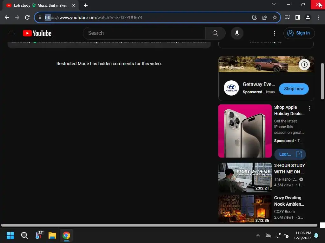Select Chrome in the taskbar
The height and width of the screenshot is (243, 325).
coord(66,235)
